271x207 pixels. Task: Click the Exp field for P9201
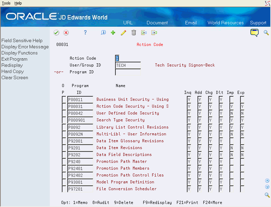pyautogui.click(x=242, y=148)
